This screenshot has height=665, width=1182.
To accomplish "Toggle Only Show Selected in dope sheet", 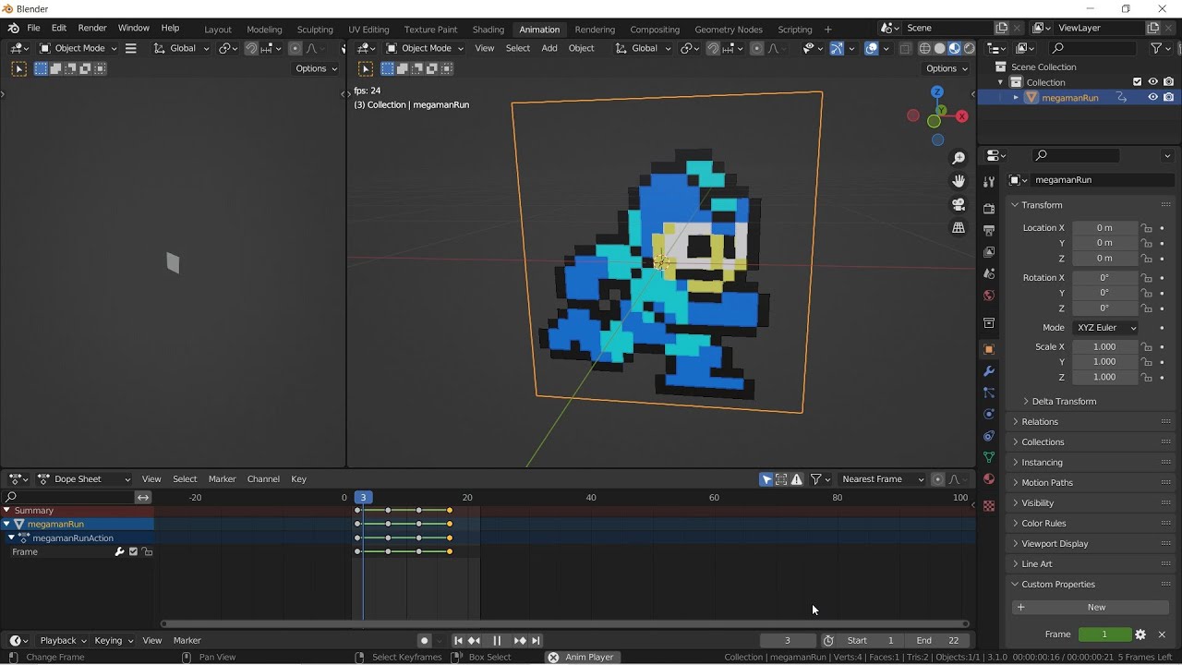I will coord(766,479).
